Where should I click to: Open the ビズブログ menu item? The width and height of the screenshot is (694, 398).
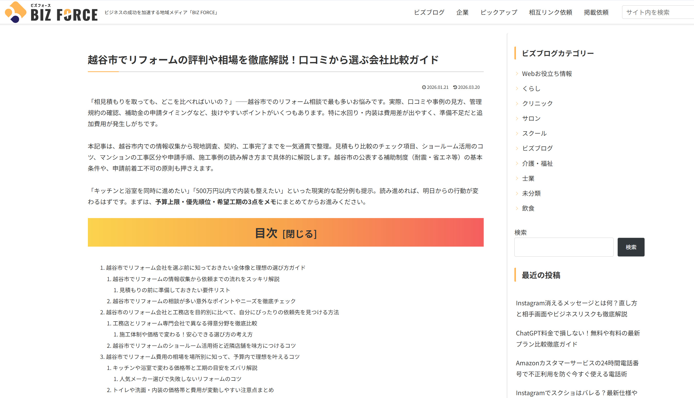429,12
